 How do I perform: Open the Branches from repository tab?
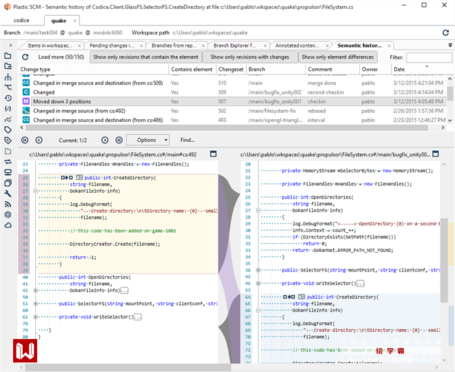174,45
